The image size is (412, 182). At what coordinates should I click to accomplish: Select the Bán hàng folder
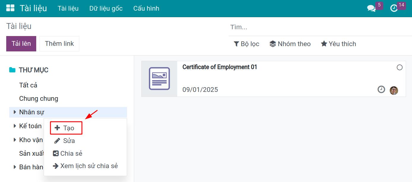point(31,167)
